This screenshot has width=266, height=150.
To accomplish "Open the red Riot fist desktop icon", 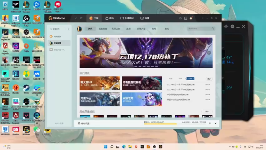I will tap(58, 6).
